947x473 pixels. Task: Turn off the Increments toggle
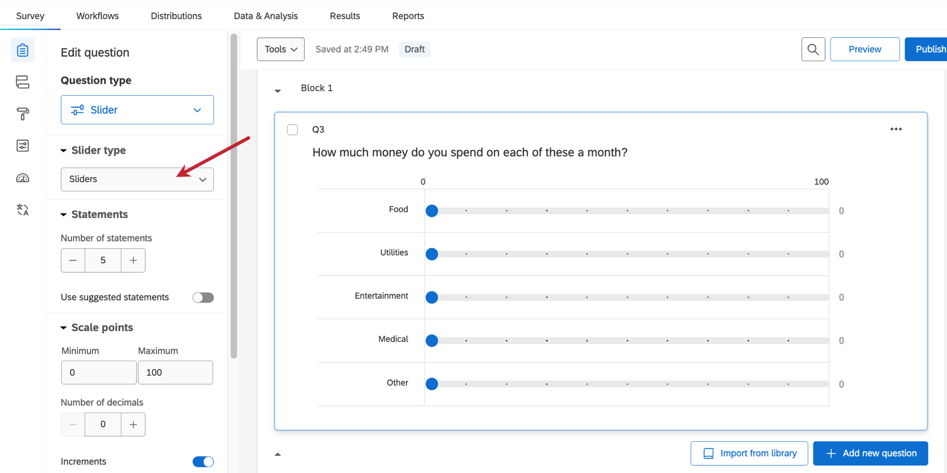[203, 462]
